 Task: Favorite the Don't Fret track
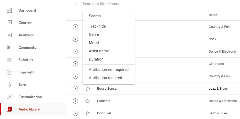(x=88, y=113)
